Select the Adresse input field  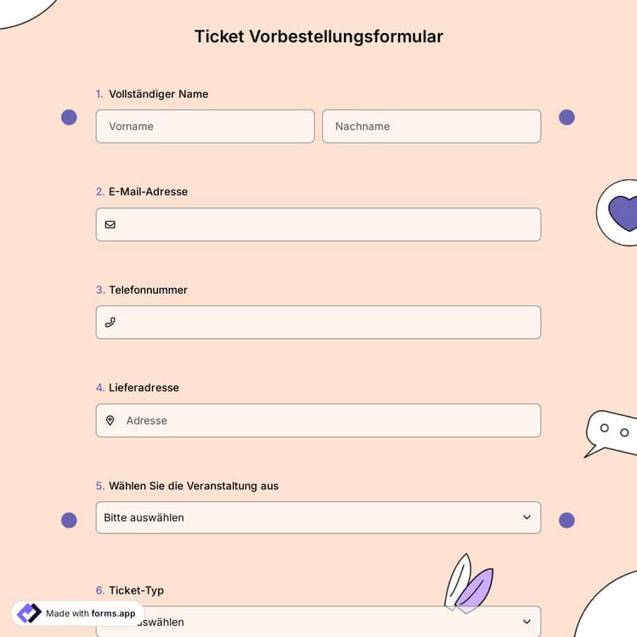click(x=327, y=420)
